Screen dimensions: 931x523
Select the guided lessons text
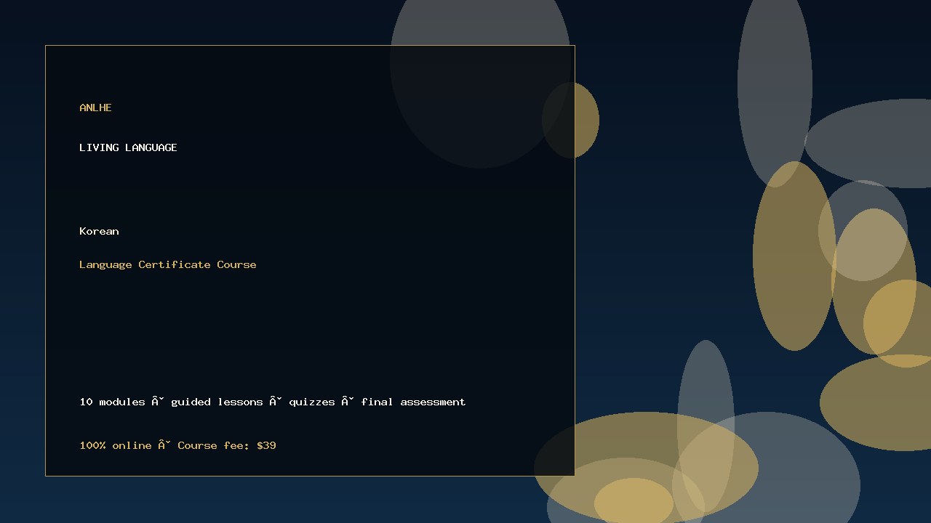coord(217,402)
